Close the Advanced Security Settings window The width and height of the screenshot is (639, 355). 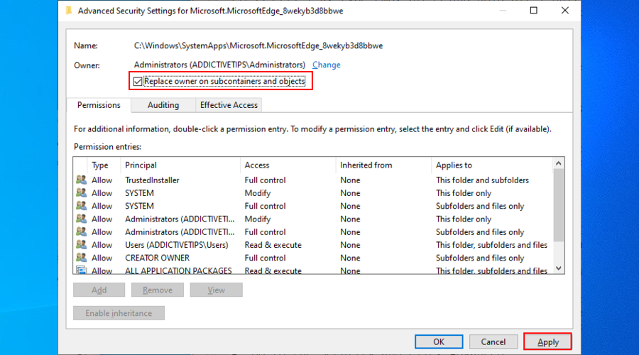tap(564, 11)
